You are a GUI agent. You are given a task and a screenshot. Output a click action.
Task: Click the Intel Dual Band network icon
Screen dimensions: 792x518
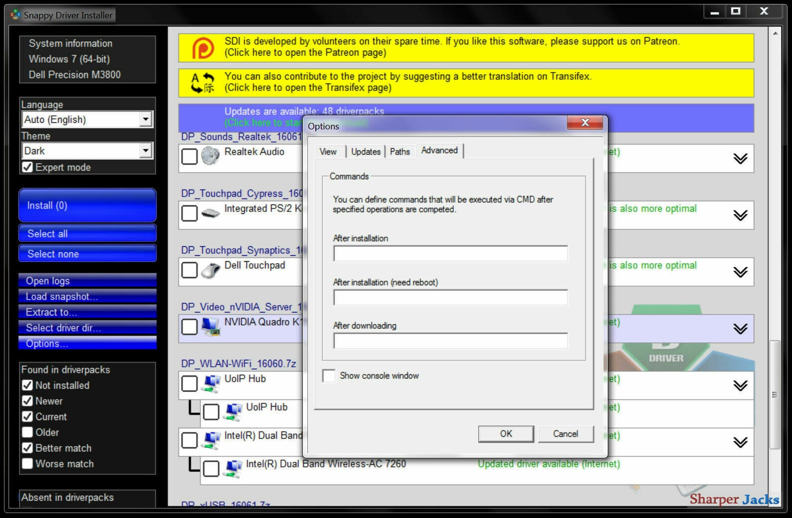point(211,440)
